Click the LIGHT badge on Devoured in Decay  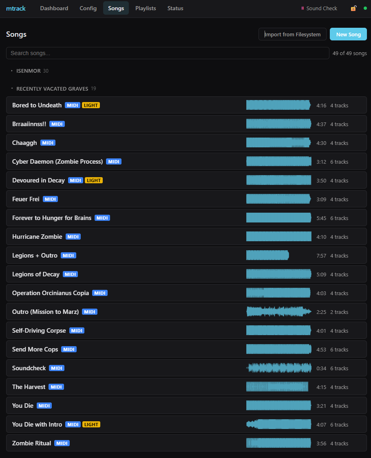click(x=94, y=180)
